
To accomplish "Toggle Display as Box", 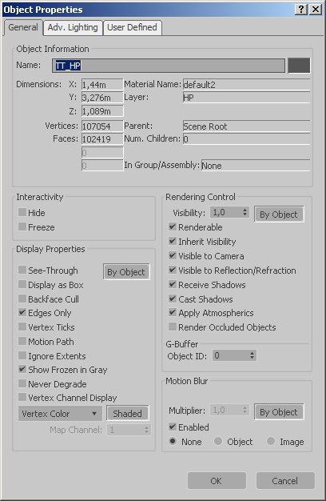I will [x=22, y=284].
